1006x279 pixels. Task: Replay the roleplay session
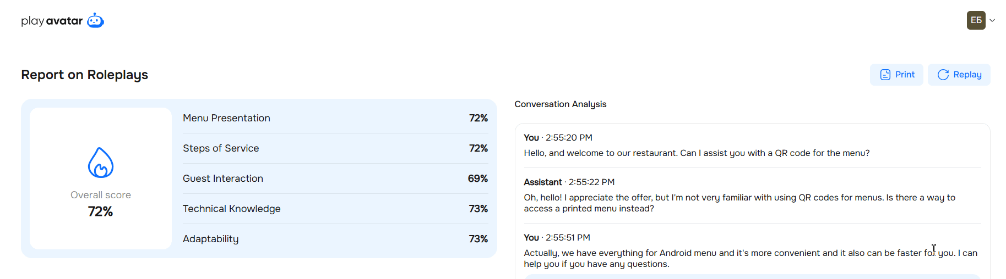click(959, 75)
